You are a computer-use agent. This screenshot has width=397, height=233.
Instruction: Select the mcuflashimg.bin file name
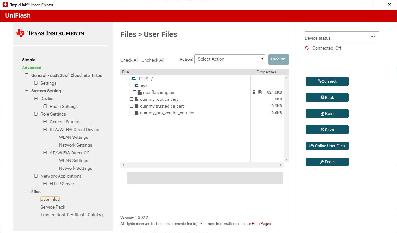[159, 92]
